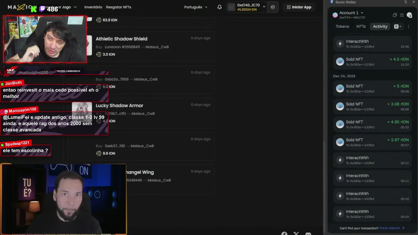Screen dimensions: 418x235
Task: Select the Activity tab
Action: (x=380, y=26)
